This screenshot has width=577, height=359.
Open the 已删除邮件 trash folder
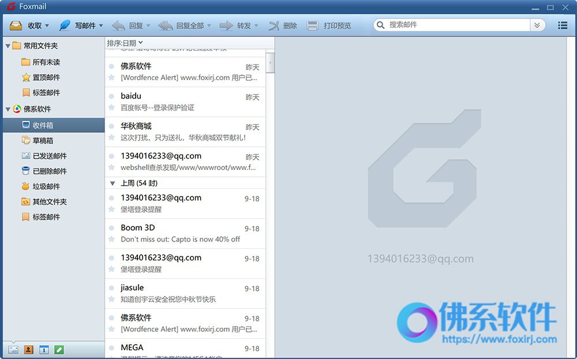[44, 171]
